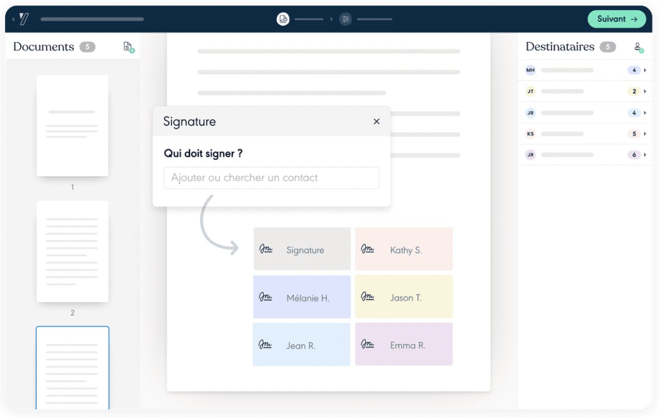
Task: Select the highlighted third page thumbnail
Action: click(x=72, y=368)
